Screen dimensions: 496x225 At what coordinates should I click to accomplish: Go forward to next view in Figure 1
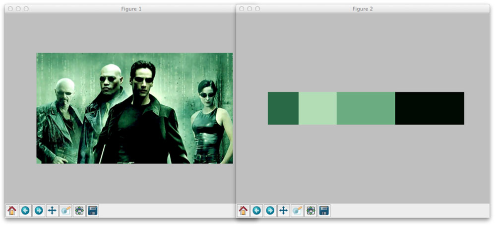(39, 211)
